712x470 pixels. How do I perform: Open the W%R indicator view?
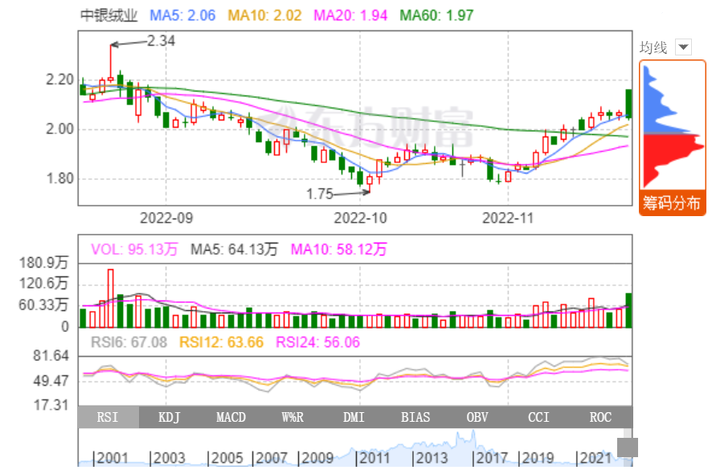292,417
